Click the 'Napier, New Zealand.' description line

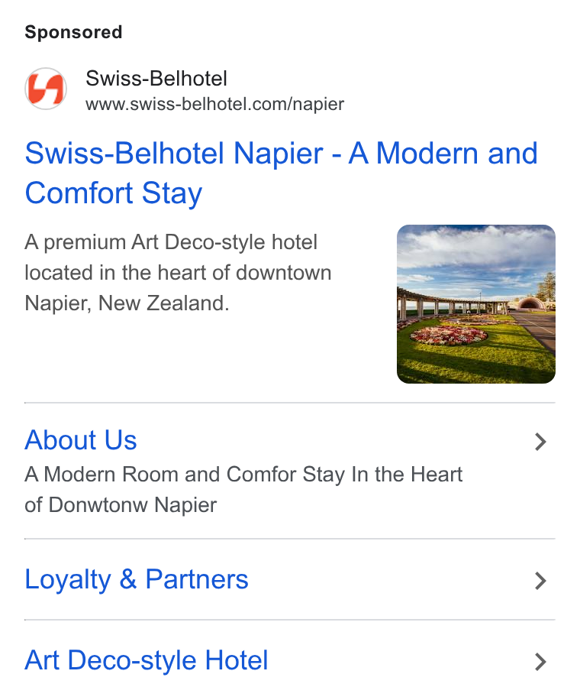pyautogui.click(x=127, y=303)
